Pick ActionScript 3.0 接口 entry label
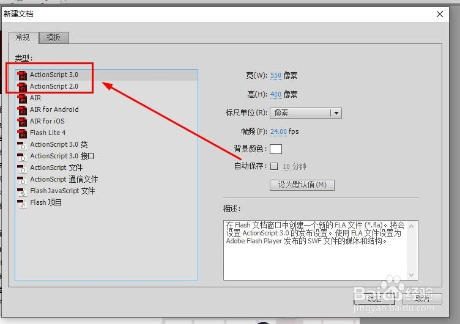The image size is (460, 324). point(62,156)
